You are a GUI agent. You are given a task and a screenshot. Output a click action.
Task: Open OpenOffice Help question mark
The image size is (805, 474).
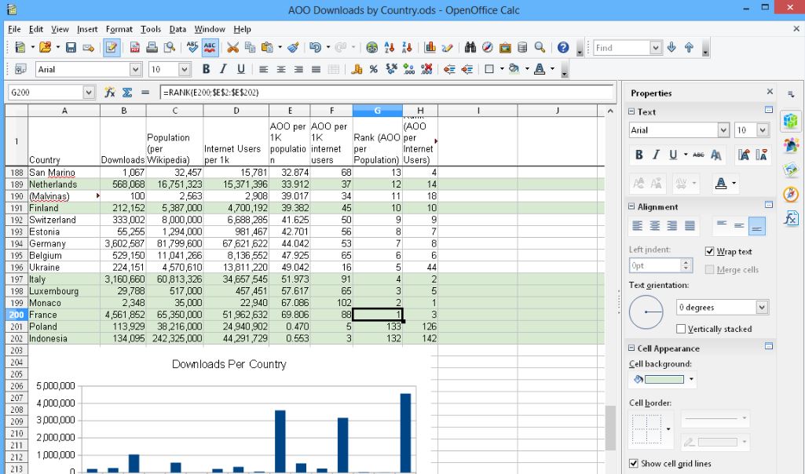(x=563, y=48)
